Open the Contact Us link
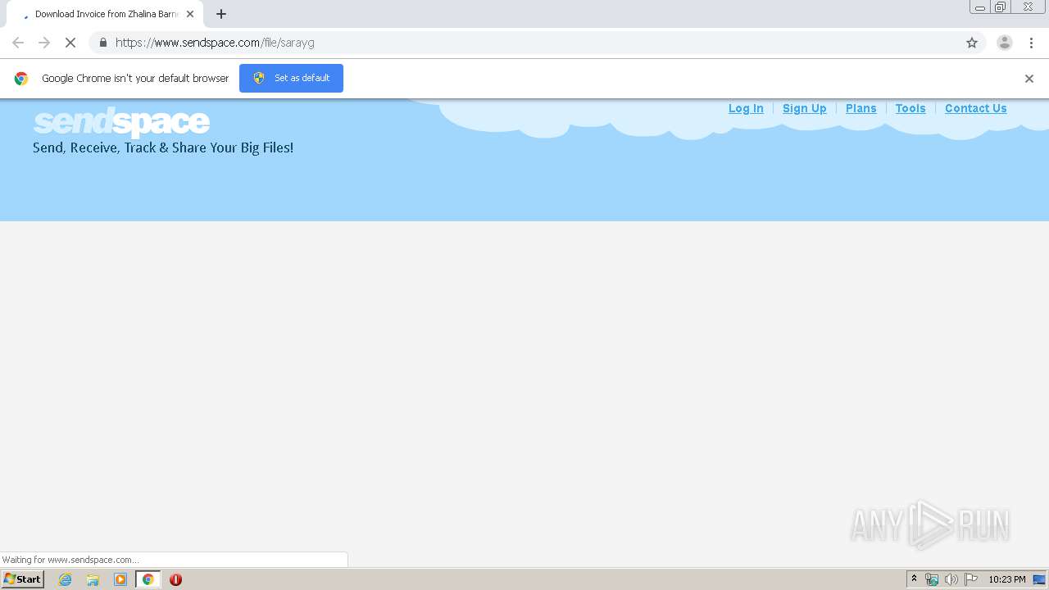The image size is (1049, 590). pyautogui.click(x=976, y=108)
